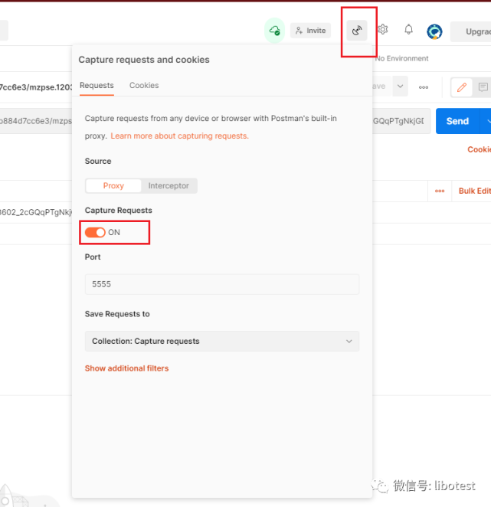Open the user avatar profile
491x507 pixels.
pos(434,31)
